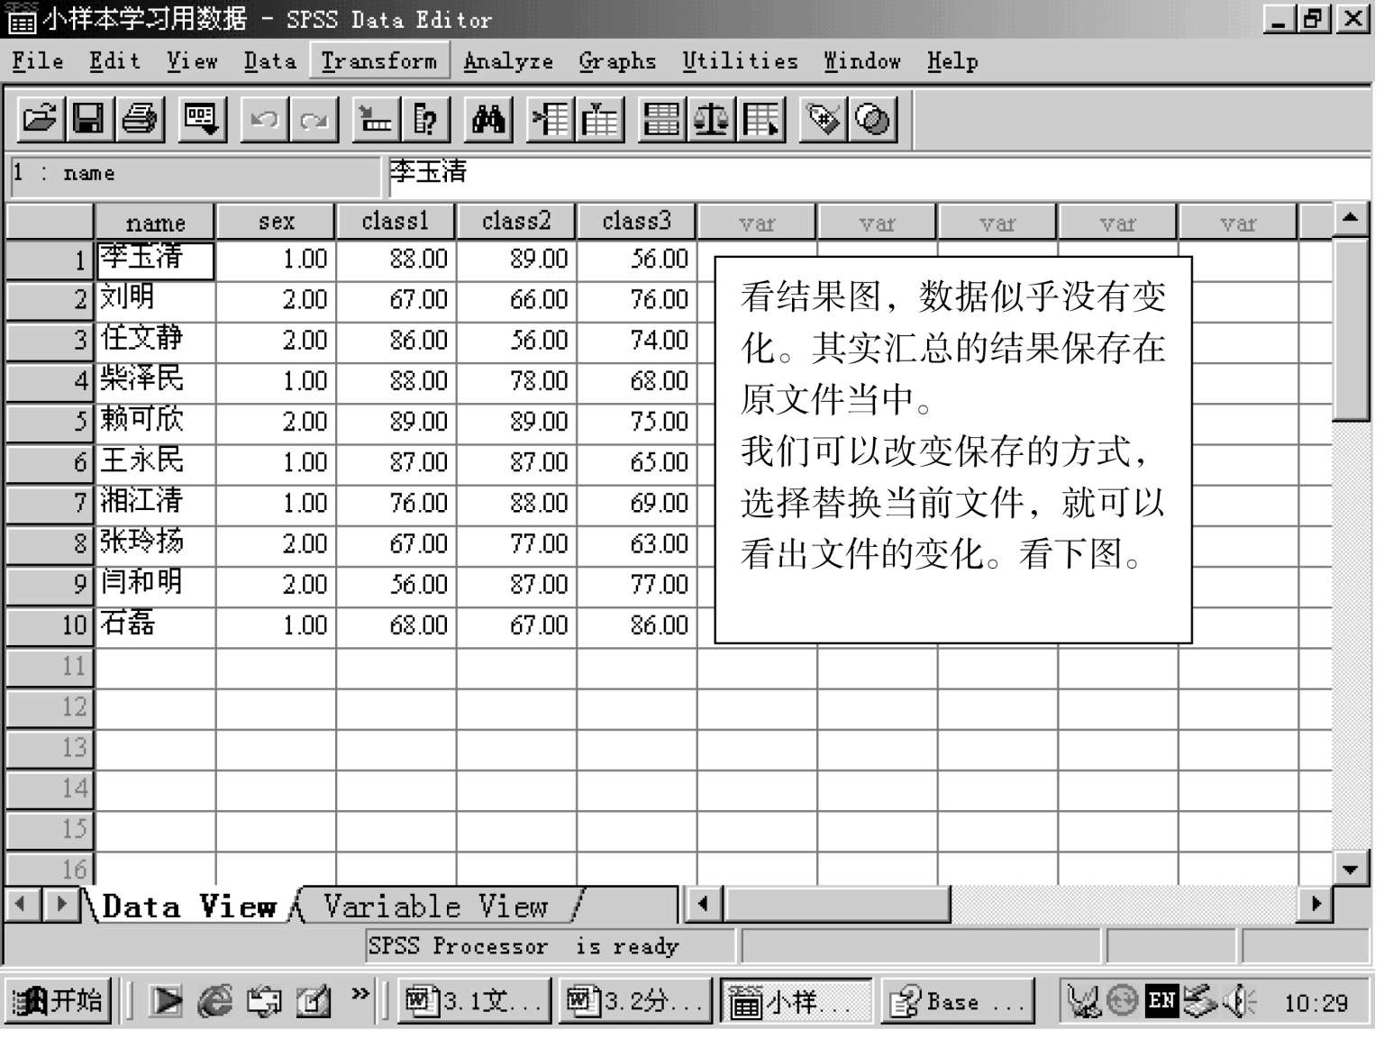The width and height of the screenshot is (1384, 1039).
Task: Click the Go to Case toolbar icon
Action: click(376, 119)
